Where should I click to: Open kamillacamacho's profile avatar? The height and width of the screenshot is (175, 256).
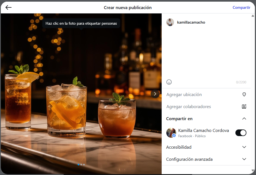pos(170,22)
